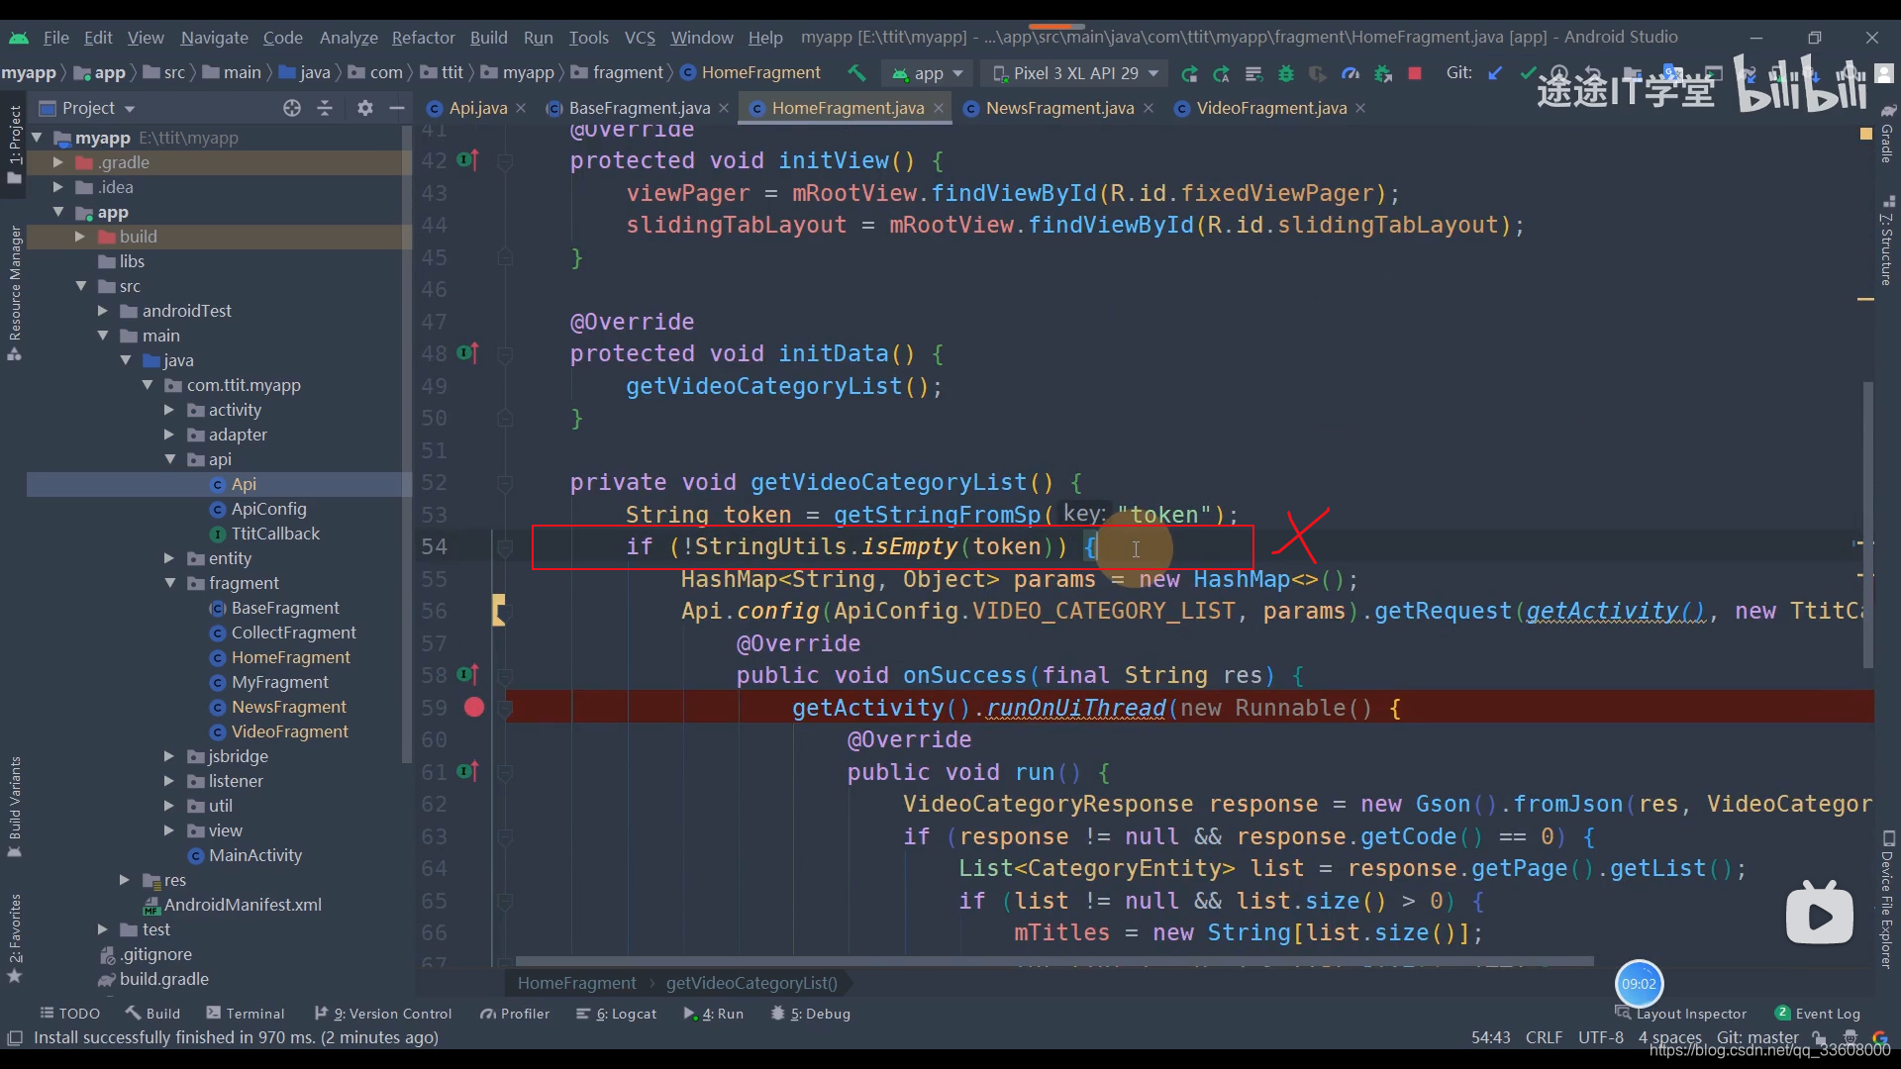Toggle the 2: Favorites side panel
1901x1069 pixels.
[14, 937]
